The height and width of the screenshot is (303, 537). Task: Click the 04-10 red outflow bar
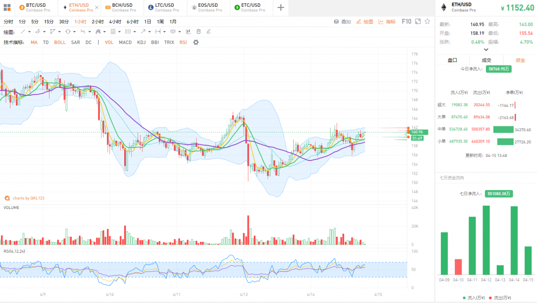458,266
